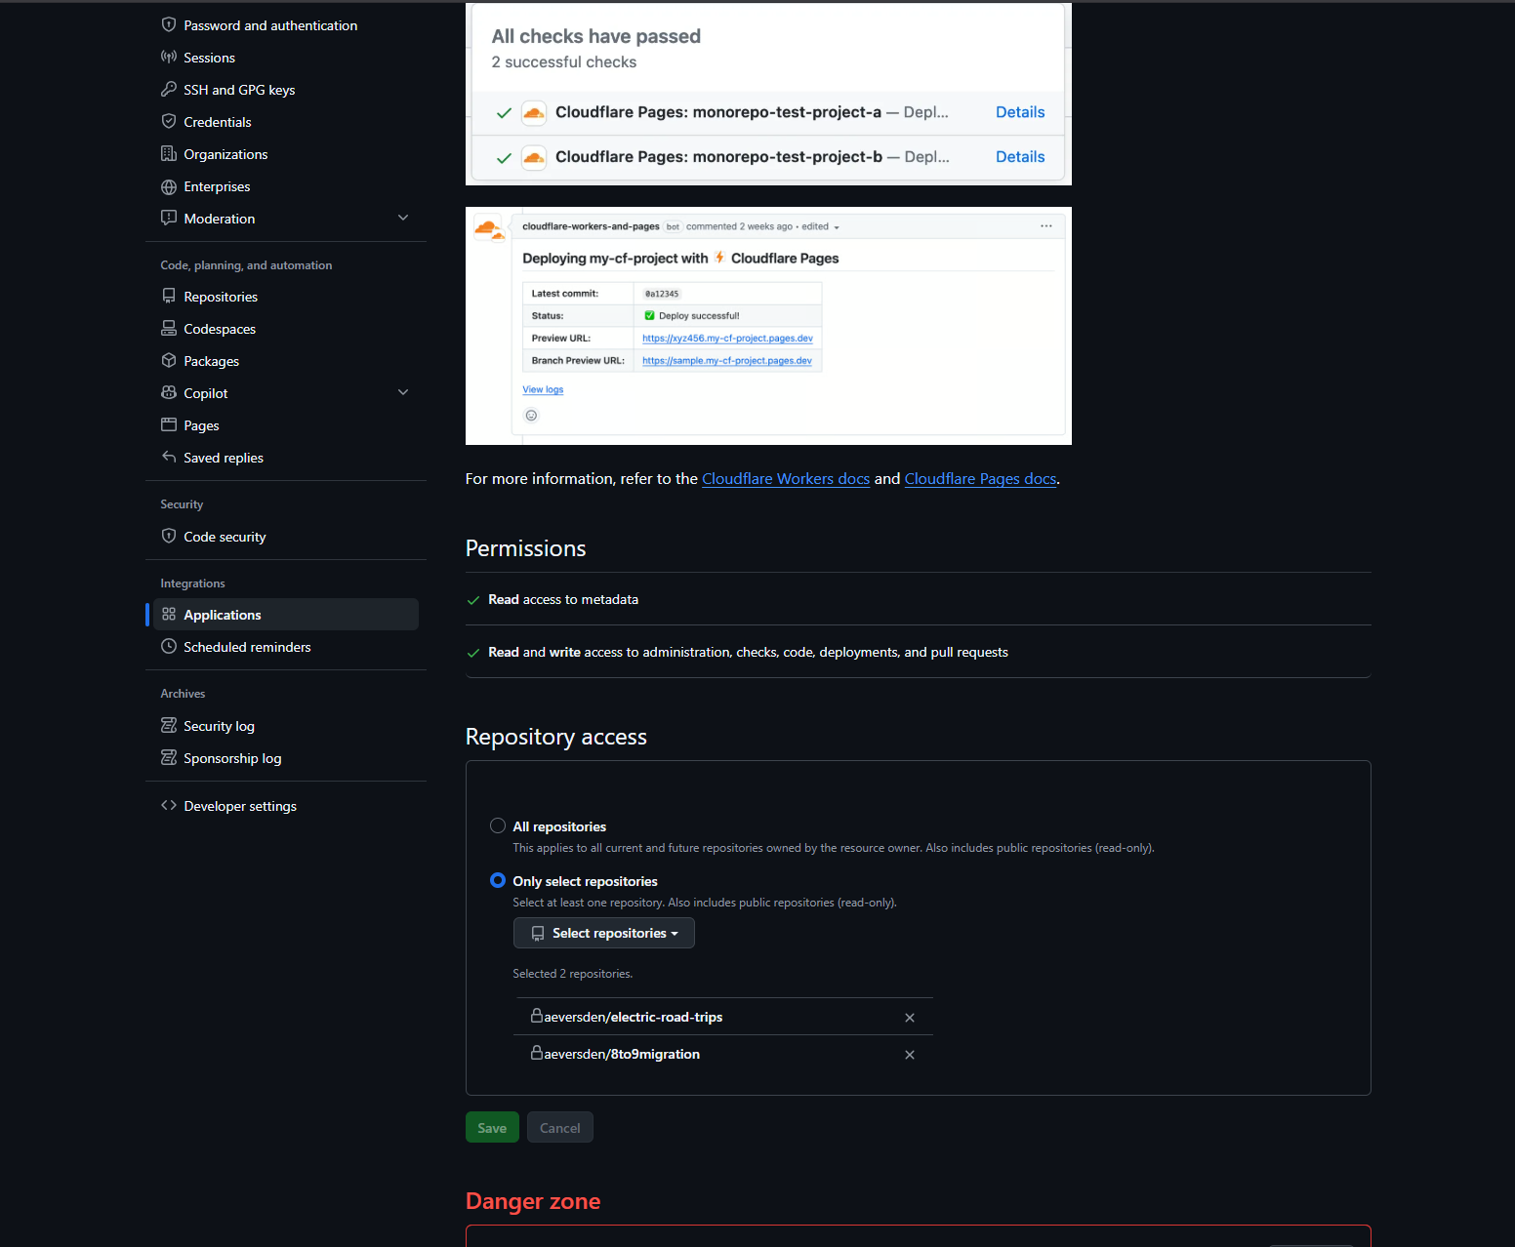Click the globe icon next to Enterprises

pos(169,186)
